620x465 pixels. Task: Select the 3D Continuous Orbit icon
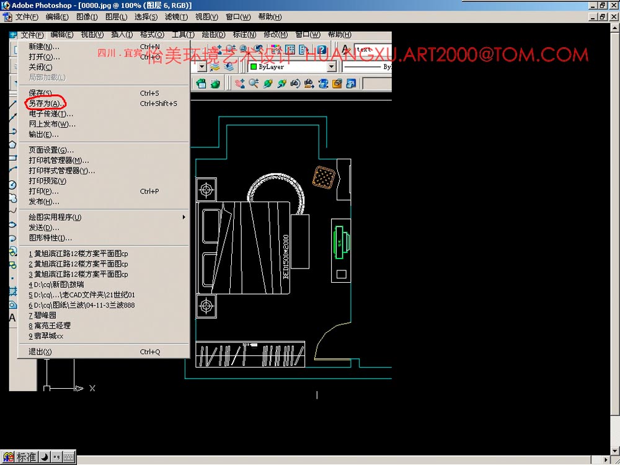click(281, 84)
